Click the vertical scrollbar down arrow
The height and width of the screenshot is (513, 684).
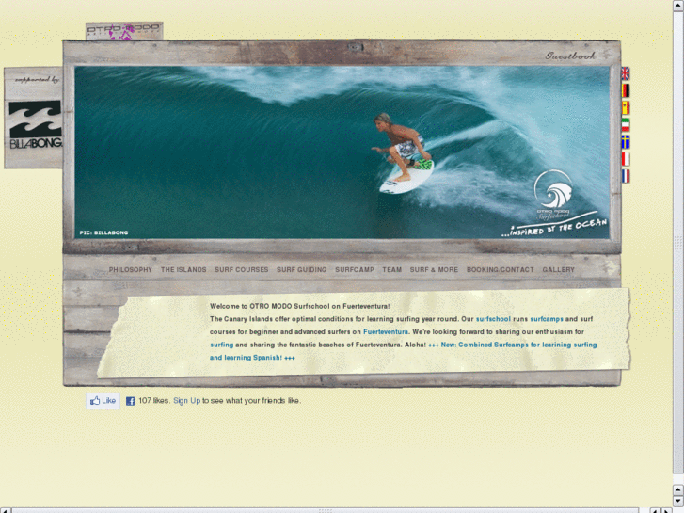tap(678, 501)
